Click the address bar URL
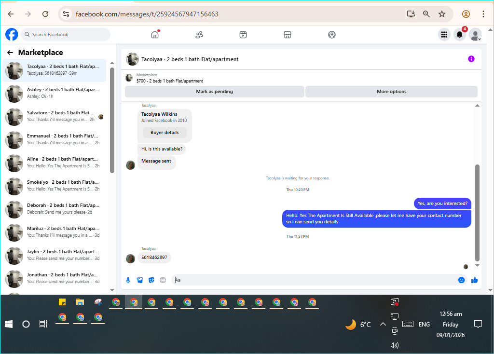 [147, 14]
